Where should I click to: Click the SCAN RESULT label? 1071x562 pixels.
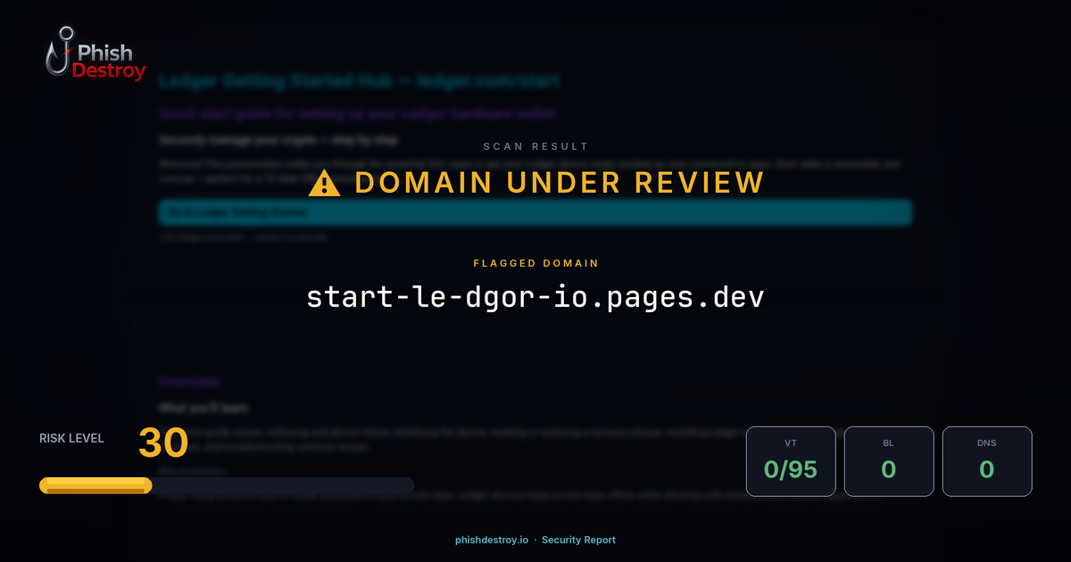(535, 146)
